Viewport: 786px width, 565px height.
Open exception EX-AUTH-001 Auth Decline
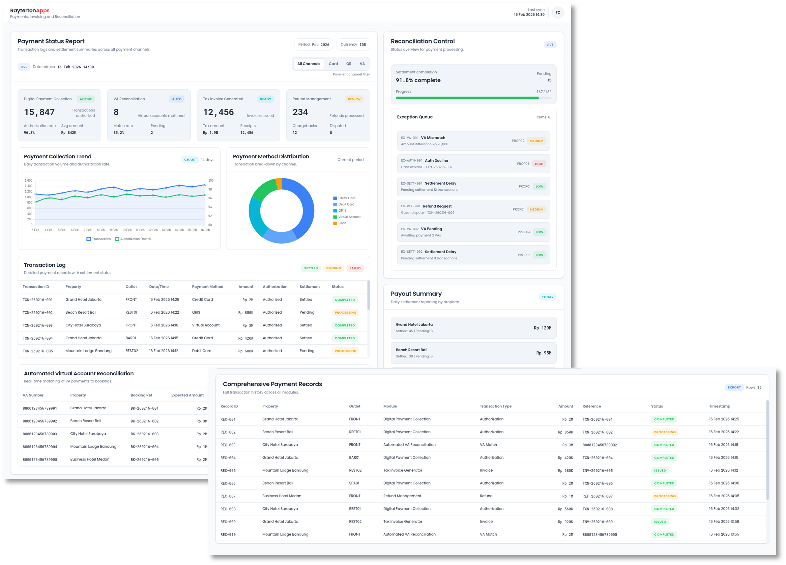pyautogui.click(x=473, y=163)
